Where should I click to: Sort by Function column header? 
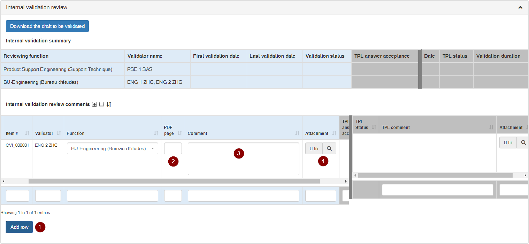point(156,133)
